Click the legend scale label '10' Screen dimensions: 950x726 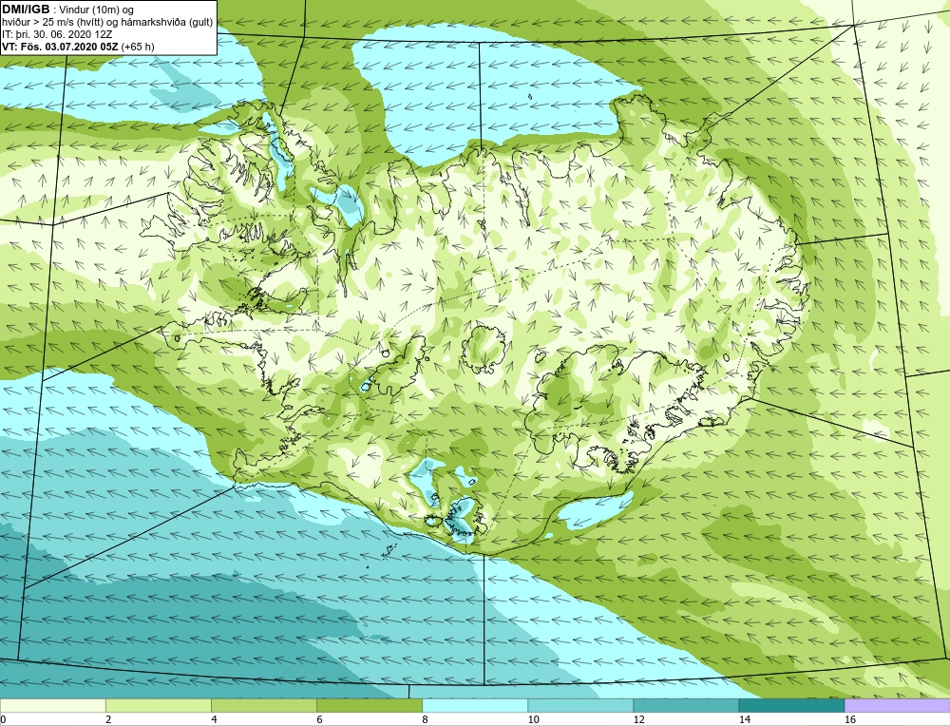[533, 720]
